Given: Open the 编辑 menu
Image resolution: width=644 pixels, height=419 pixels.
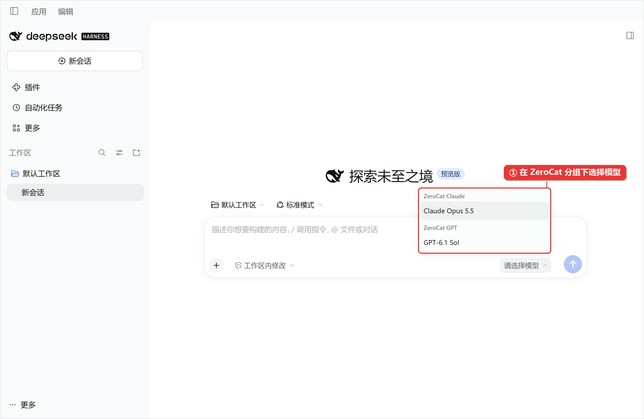Looking at the screenshot, I should point(65,12).
